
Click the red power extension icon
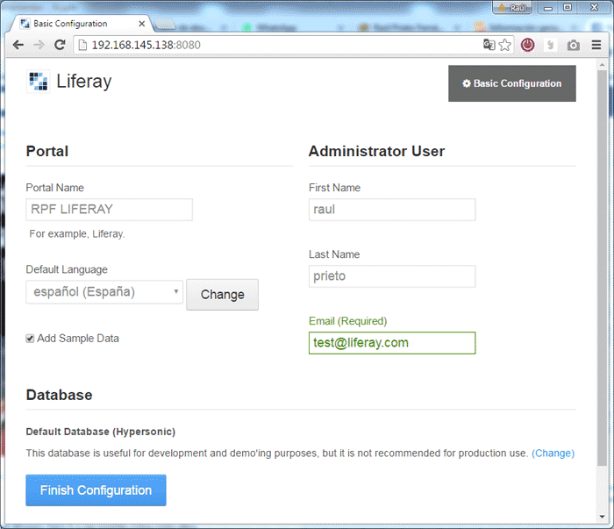(x=528, y=45)
